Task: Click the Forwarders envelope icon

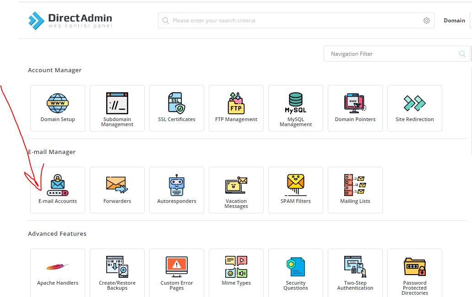Action: click(x=117, y=185)
